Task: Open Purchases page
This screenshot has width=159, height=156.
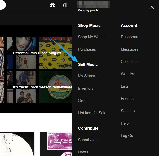Action: click(87, 49)
